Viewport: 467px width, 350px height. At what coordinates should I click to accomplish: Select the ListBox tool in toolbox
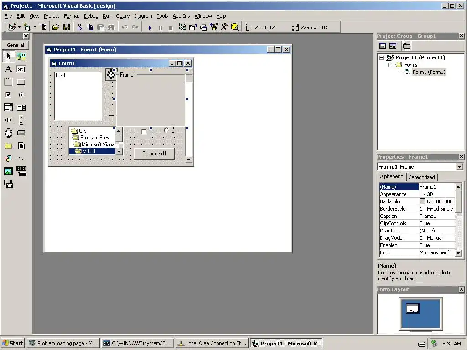pos(21,108)
